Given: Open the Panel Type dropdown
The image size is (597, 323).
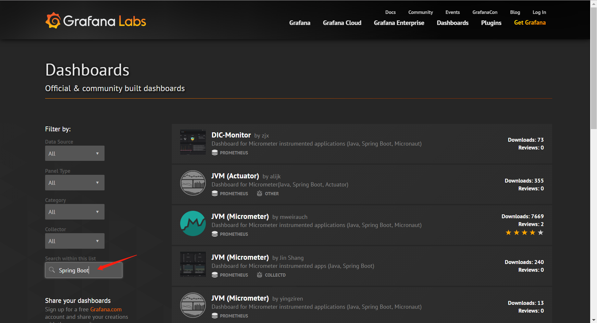Looking at the screenshot, I should (75, 183).
